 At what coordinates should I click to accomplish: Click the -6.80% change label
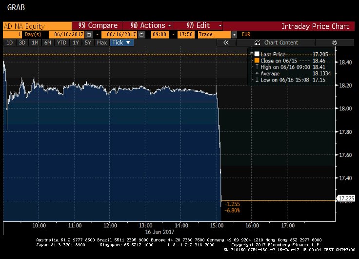(x=232, y=210)
